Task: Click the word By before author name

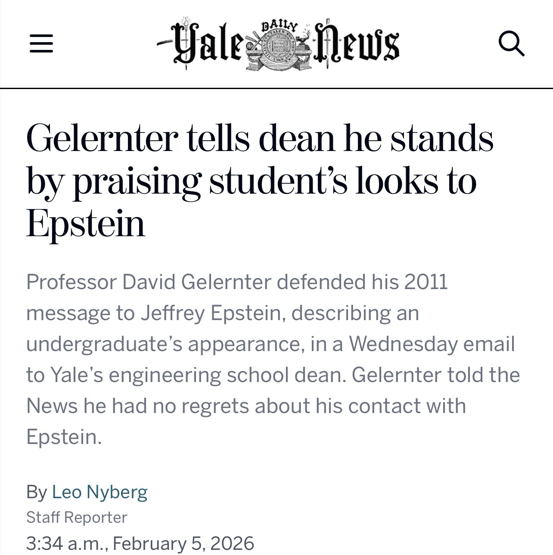Action: (36, 492)
